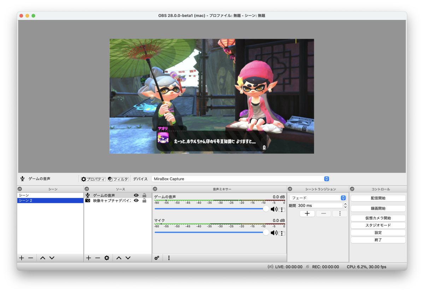The width and height of the screenshot is (424, 293).
Task: Select the シーン item in the scene list
Action: pyautogui.click(x=50, y=195)
